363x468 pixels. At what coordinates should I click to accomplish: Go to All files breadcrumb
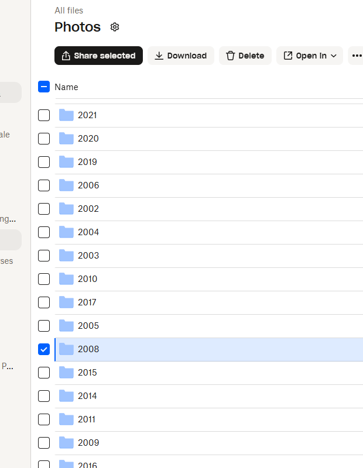coord(69,11)
